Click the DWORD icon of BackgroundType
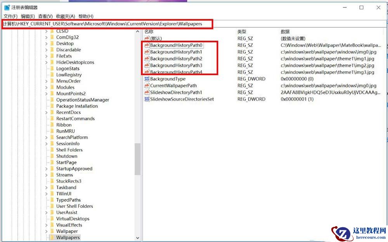 147,79
